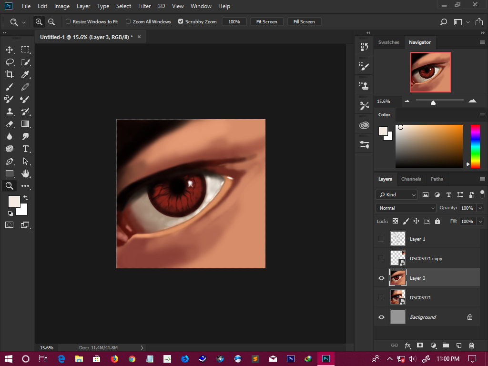
Task: Select the Path Selection tool
Action: click(25, 161)
